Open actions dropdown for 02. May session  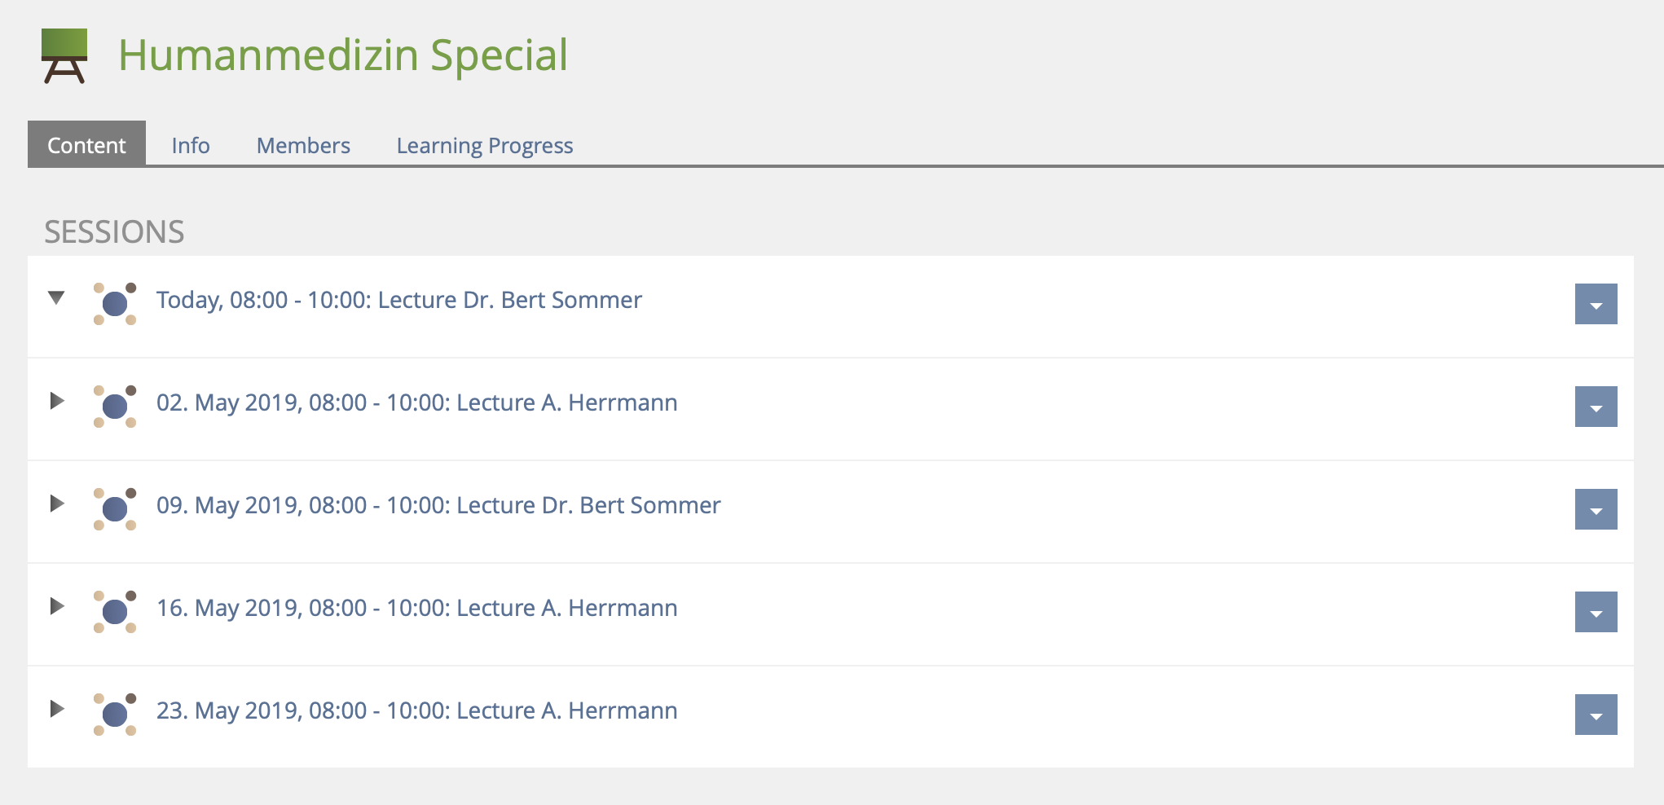click(1596, 407)
